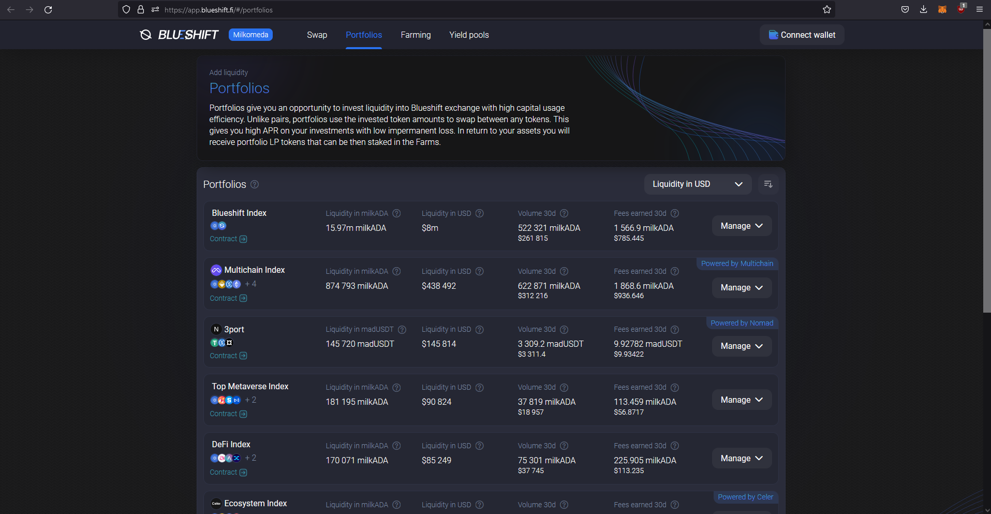991x514 pixels.
Task: Click the Powered by Nomad label
Action: click(742, 323)
